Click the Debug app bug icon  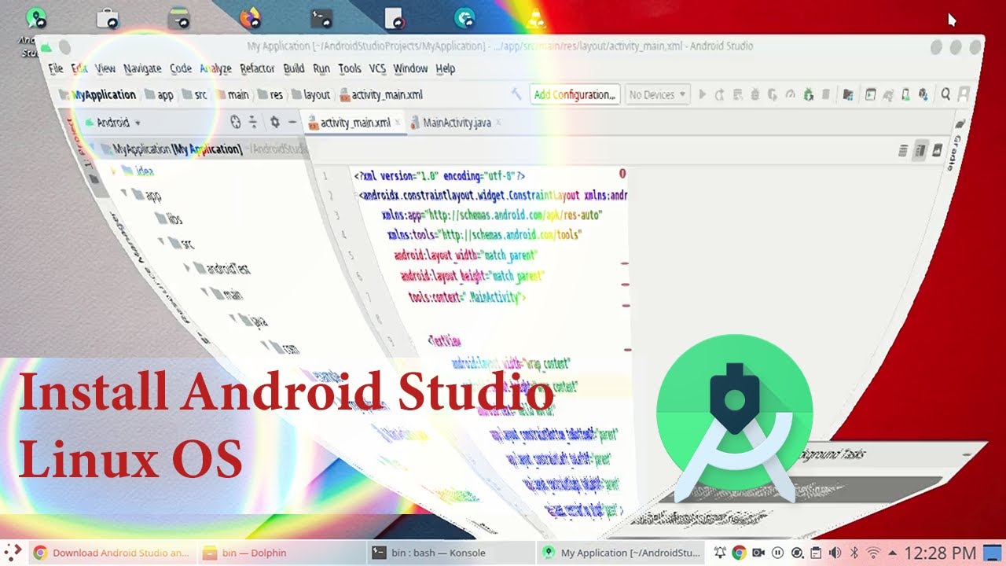pyautogui.click(x=754, y=94)
